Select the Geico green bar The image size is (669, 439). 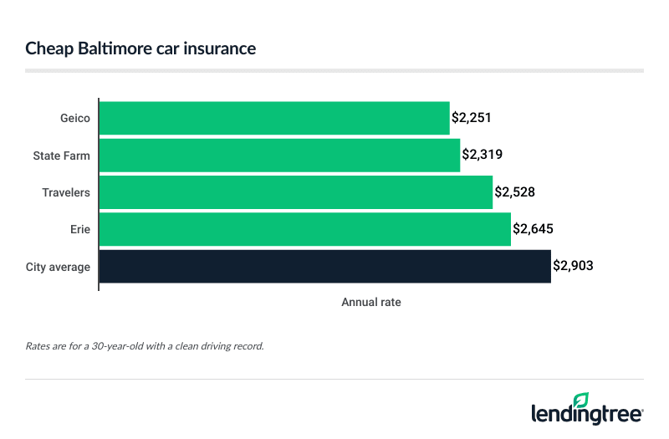coord(274,119)
